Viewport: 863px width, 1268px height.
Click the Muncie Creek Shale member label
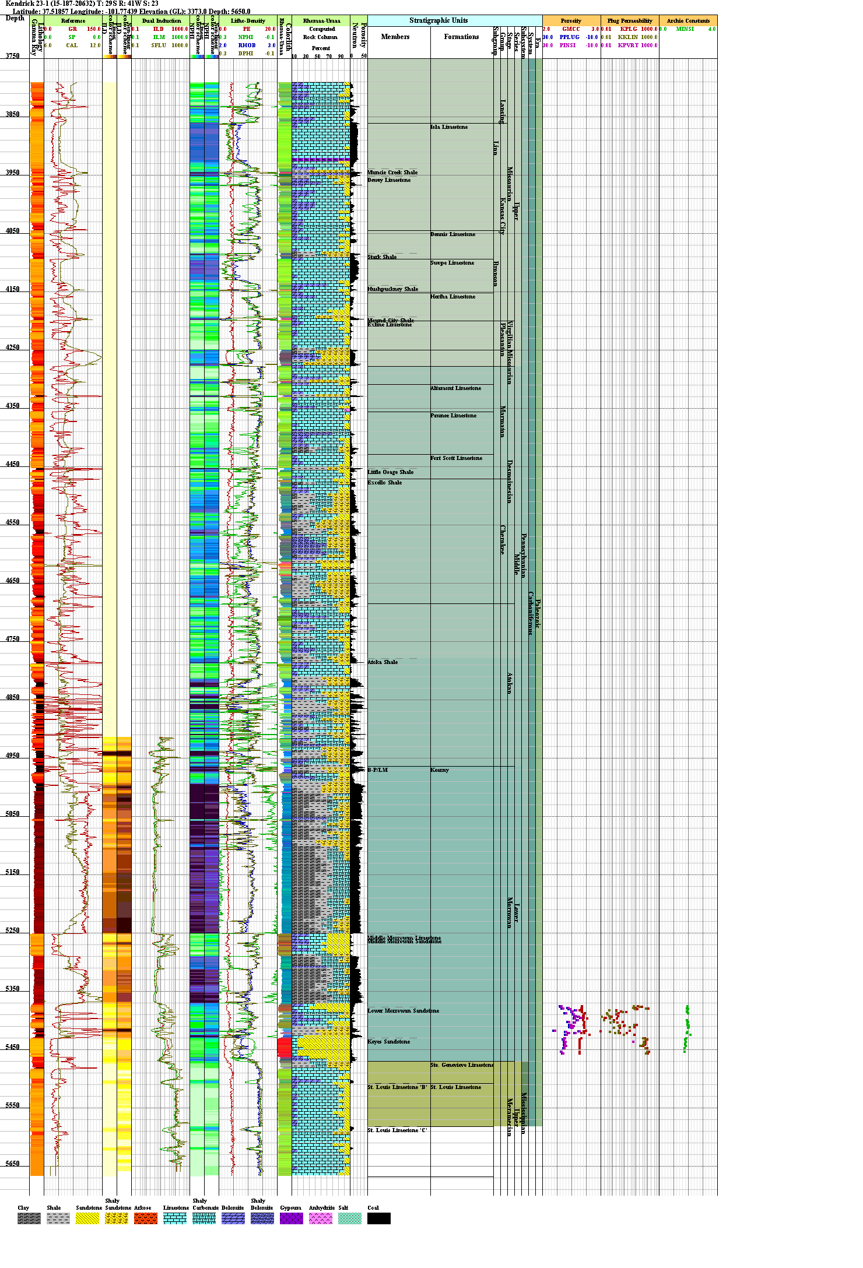click(392, 173)
